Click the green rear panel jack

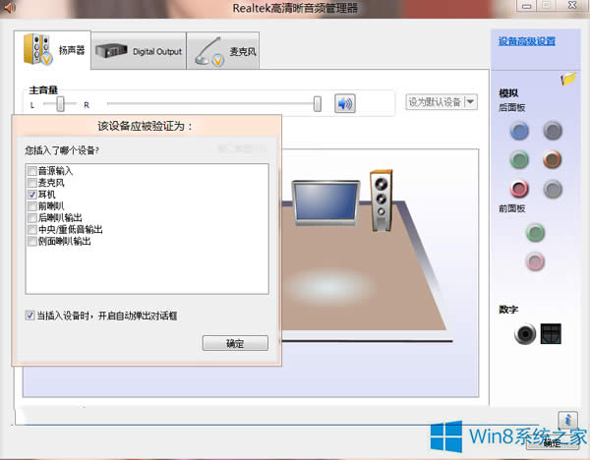click(519, 159)
